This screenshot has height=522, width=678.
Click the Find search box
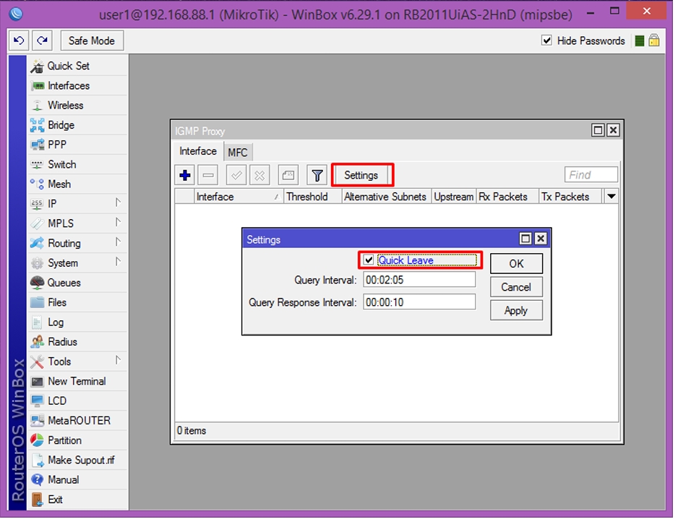591,175
